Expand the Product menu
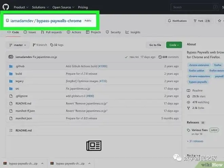The image size is (224, 168). tap(21, 7)
